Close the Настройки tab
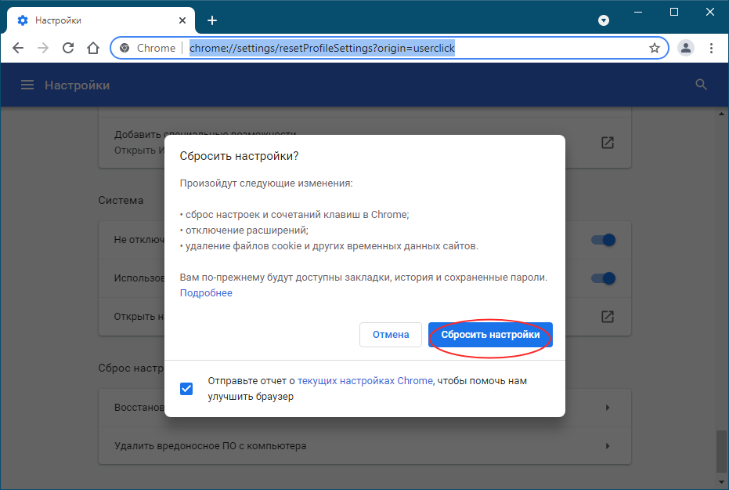 [182, 20]
